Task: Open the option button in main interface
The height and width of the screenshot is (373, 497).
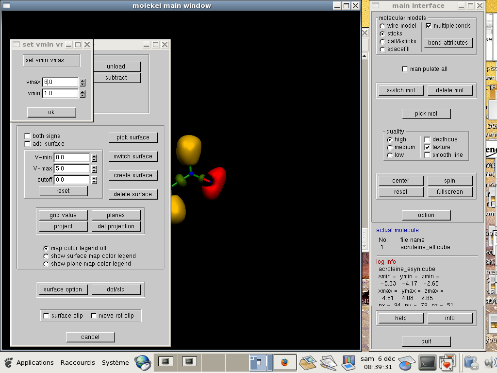Action: click(x=426, y=215)
